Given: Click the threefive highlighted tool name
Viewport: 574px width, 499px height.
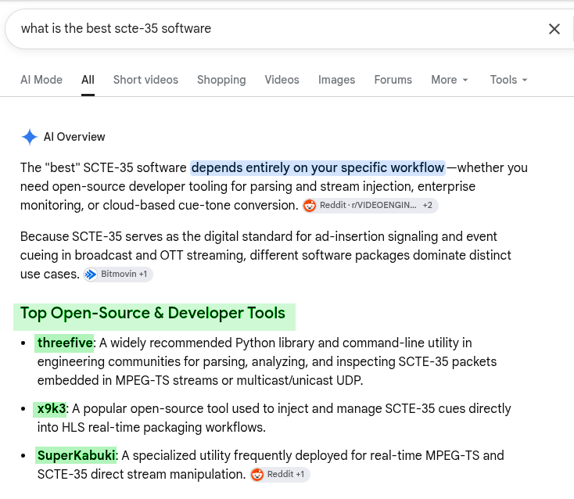Looking at the screenshot, I should point(64,343).
